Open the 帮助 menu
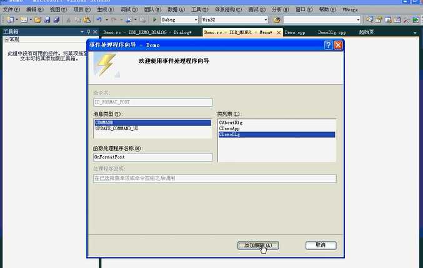This screenshot has height=268, width=423. 327,9
